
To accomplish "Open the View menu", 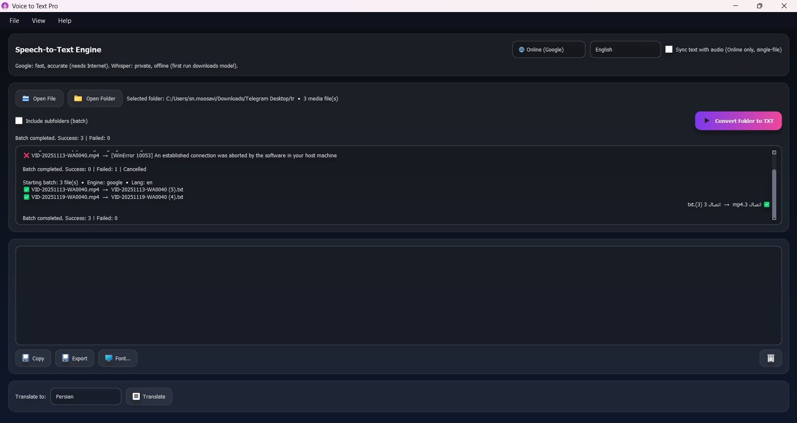I will tap(39, 21).
